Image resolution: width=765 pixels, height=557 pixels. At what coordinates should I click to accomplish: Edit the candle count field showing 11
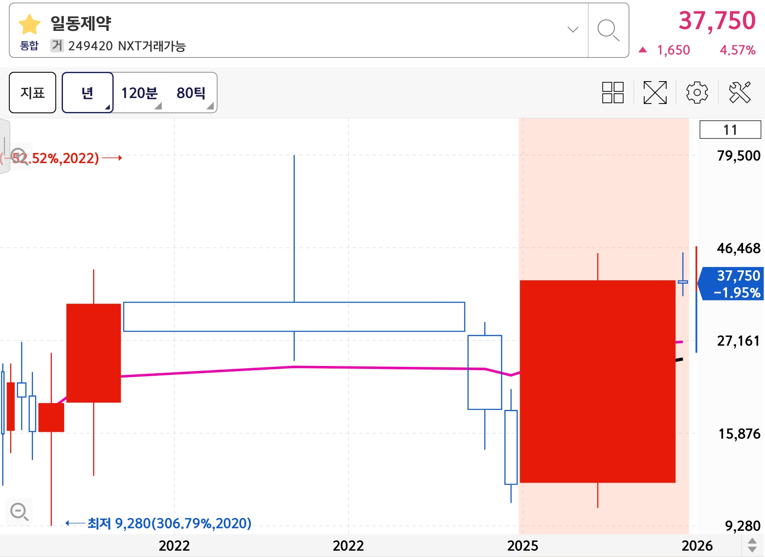(x=730, y=130)
